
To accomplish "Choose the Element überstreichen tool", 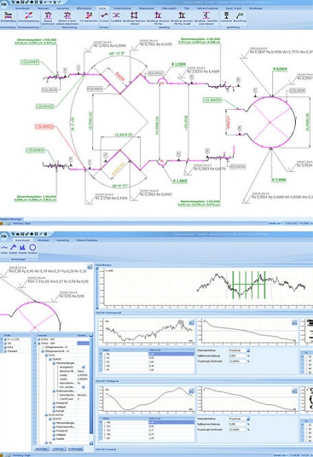I will pos(48,17).
